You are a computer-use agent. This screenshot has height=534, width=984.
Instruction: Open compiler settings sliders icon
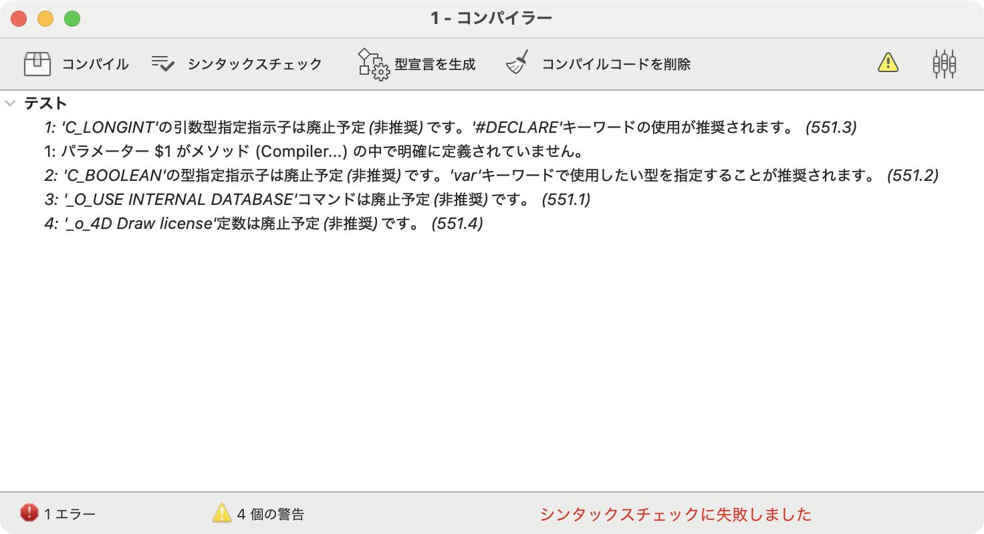(944, 64)
